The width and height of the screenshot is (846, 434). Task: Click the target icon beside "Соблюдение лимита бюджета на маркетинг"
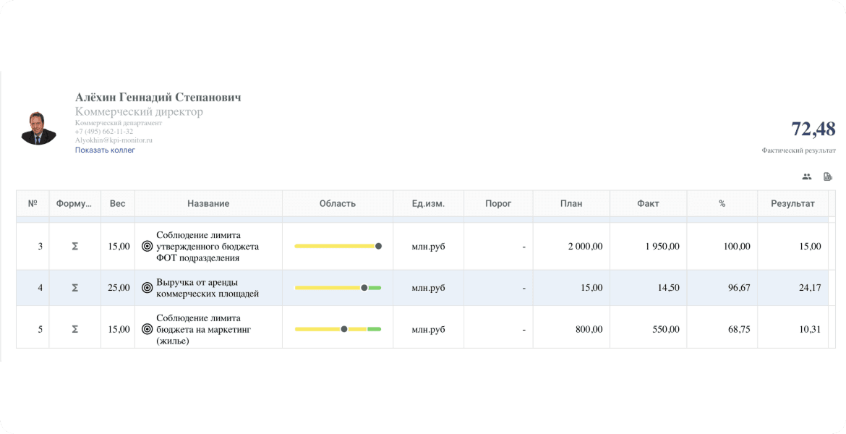click(x=147, y=328)
